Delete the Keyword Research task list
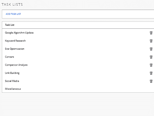Viewport: 154px width, 116px height. [151, 41]
